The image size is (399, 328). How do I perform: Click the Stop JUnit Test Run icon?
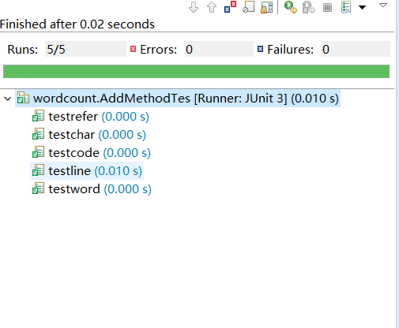click(x=327, y=7)
